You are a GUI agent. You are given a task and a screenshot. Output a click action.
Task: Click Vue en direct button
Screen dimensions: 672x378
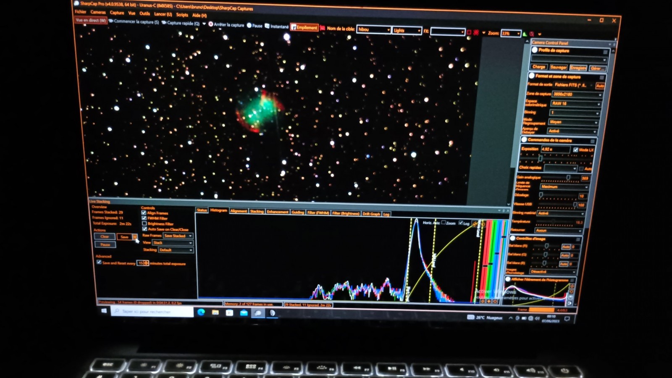[91, 20]
